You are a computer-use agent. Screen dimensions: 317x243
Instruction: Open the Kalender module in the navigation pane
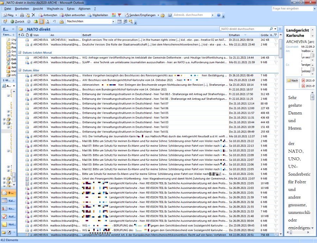[x=8, y=201]
